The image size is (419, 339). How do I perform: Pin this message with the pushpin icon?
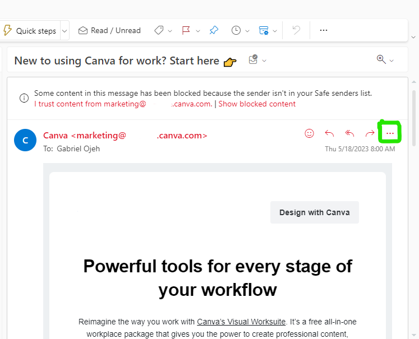[x=214, y=30]
